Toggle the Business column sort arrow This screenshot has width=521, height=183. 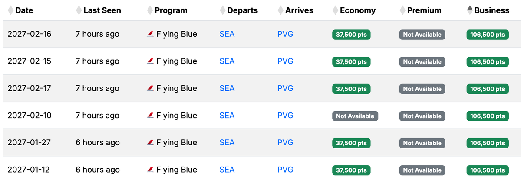[x=470, y=10]
